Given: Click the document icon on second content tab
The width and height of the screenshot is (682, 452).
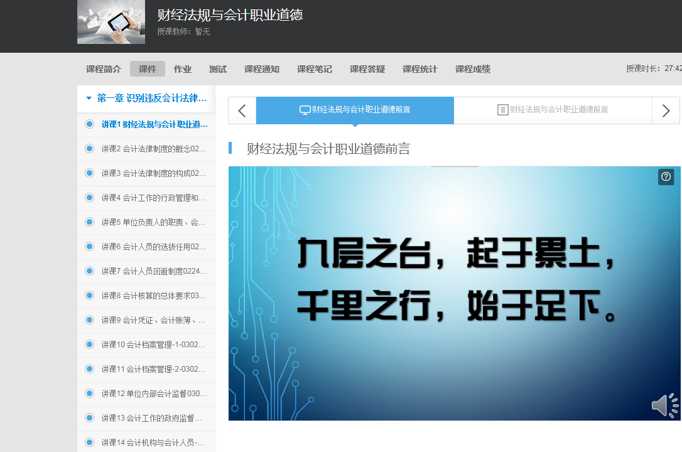Looking at the screenshot, I should tap(502, 110).
